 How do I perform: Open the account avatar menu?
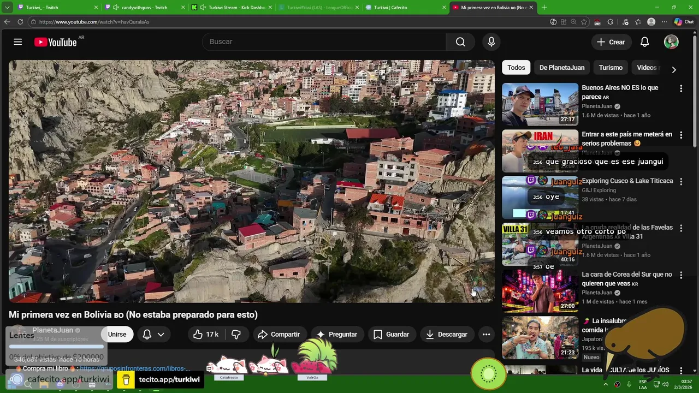point(671,42)
